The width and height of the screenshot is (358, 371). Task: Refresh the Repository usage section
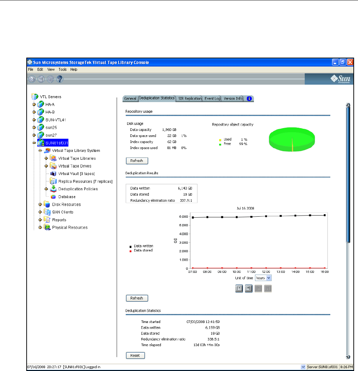pos(137,161)
